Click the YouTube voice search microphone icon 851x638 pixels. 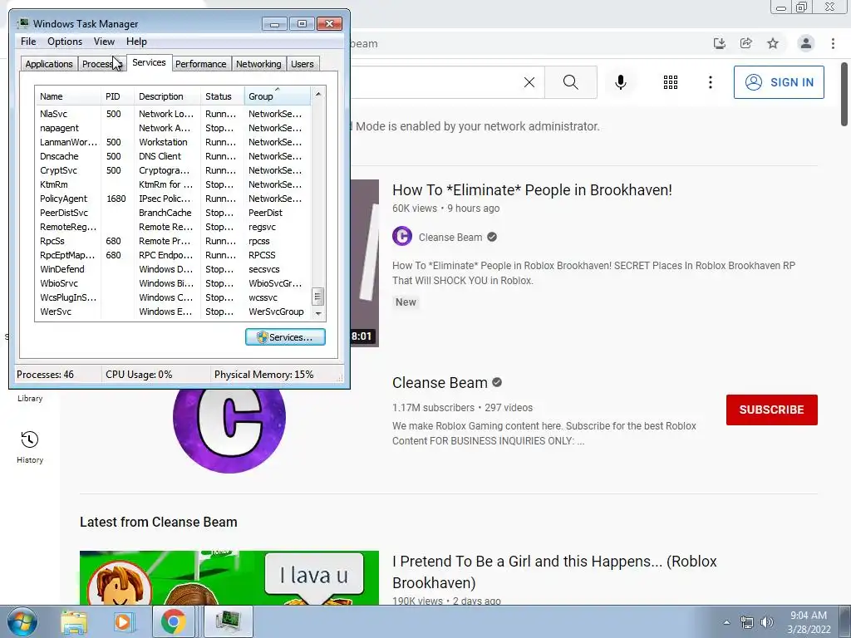620,82
